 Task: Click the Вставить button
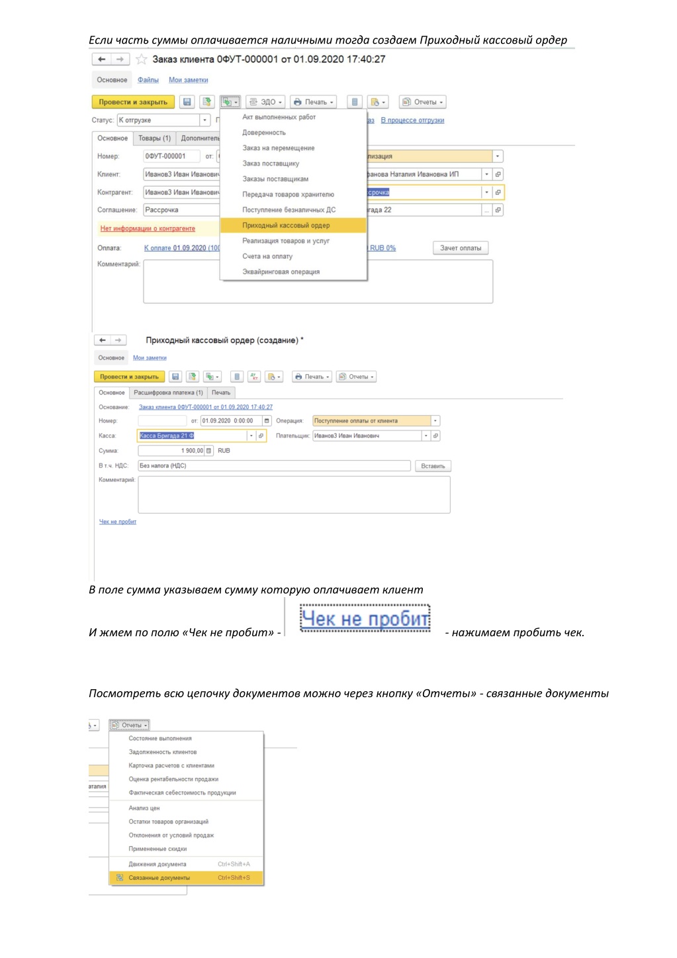click(433, 466)
